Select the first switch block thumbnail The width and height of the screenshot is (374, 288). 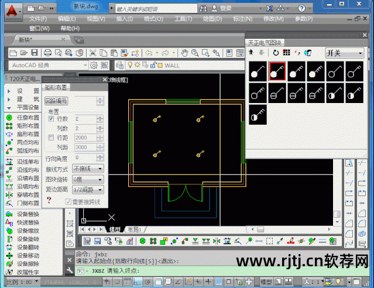[258, 71]
